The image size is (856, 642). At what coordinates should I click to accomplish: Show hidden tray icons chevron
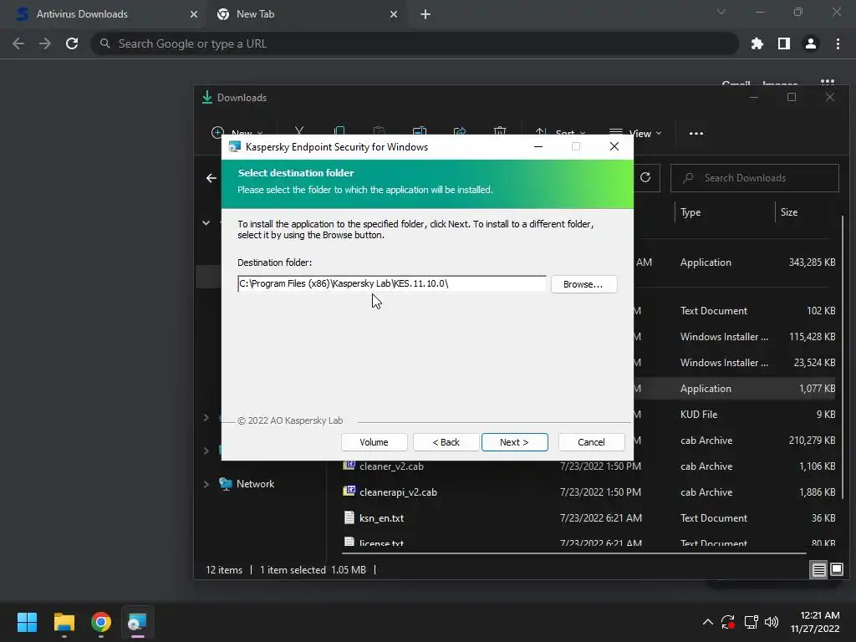[x=708, y=622]
